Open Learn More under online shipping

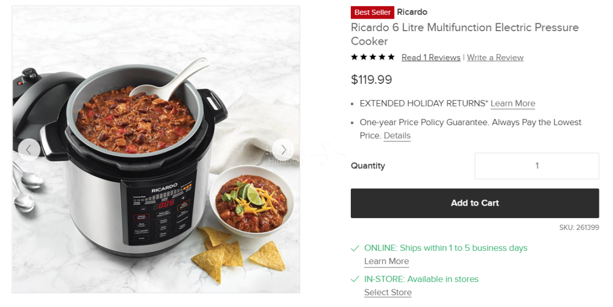tap(387, 261)
